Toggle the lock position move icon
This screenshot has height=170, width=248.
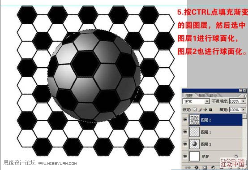(205, 109)
